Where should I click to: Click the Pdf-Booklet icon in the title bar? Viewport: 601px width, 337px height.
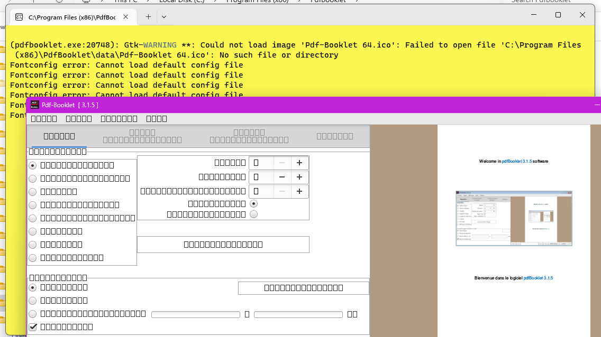click(34, 105)
